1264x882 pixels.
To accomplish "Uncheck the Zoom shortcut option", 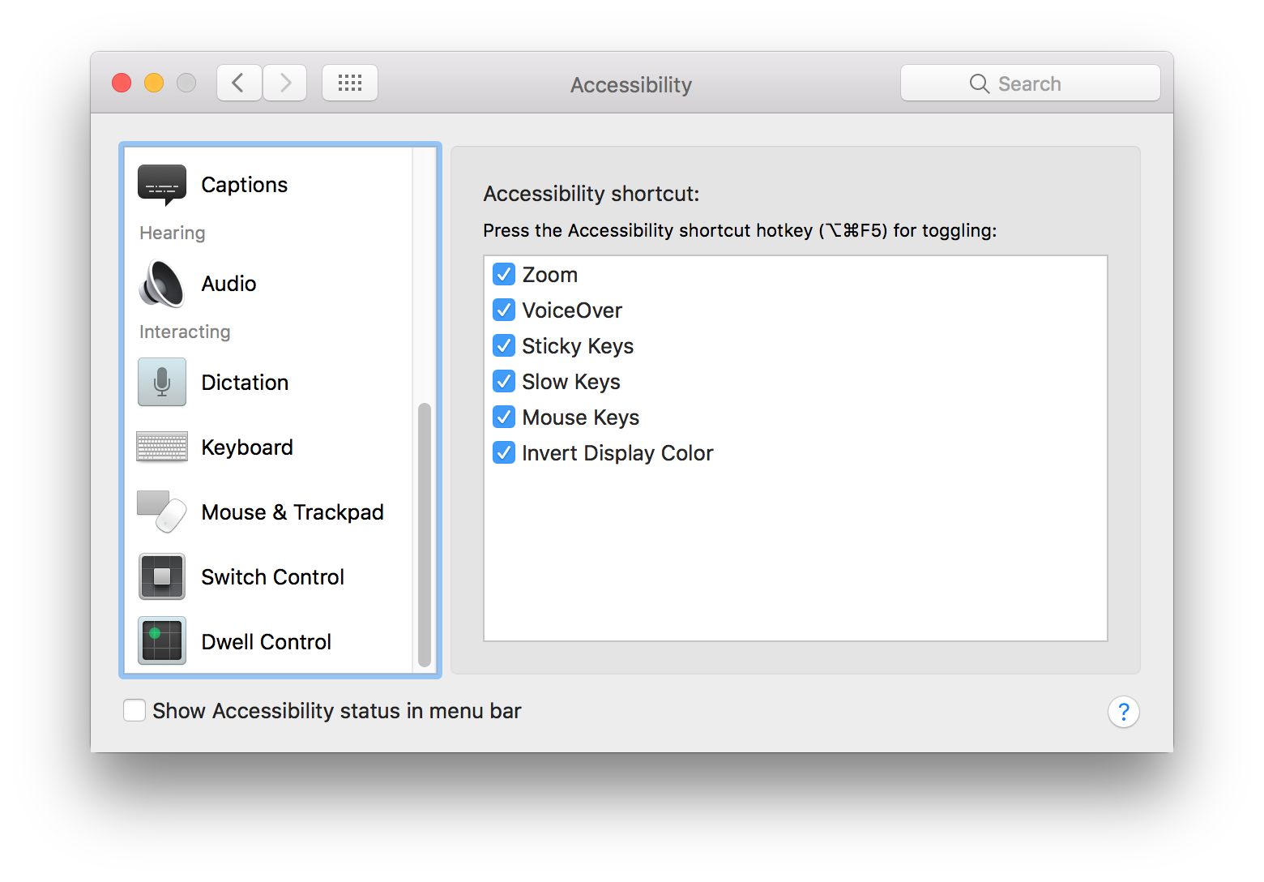I will [503, 274].
